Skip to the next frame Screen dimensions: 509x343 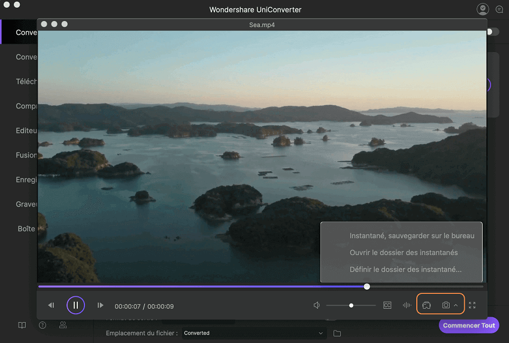[100, 305]
